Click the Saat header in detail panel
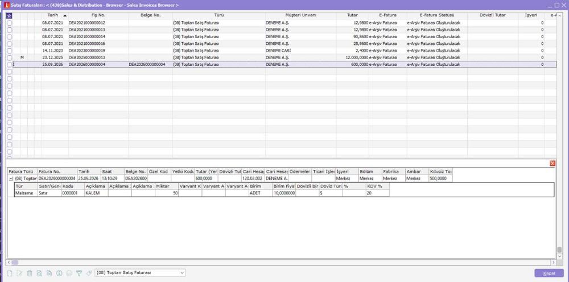 pos(113,172)
